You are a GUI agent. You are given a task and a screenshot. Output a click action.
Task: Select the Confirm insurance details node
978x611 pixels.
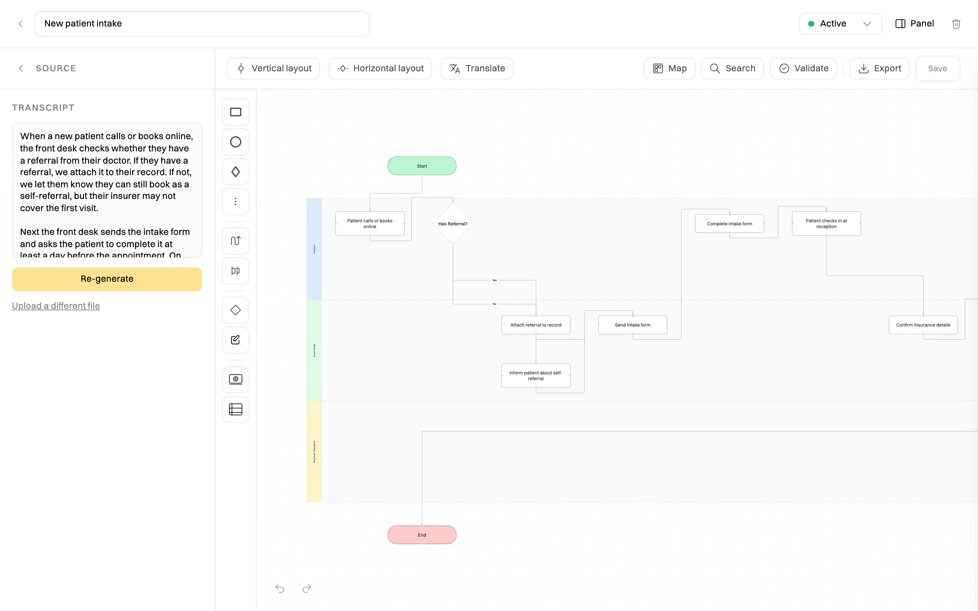point(923,325)
